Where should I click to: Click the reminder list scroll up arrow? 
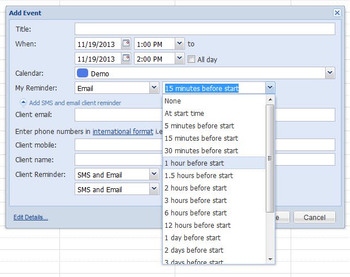pyautogui.click(x=270, y=99)
